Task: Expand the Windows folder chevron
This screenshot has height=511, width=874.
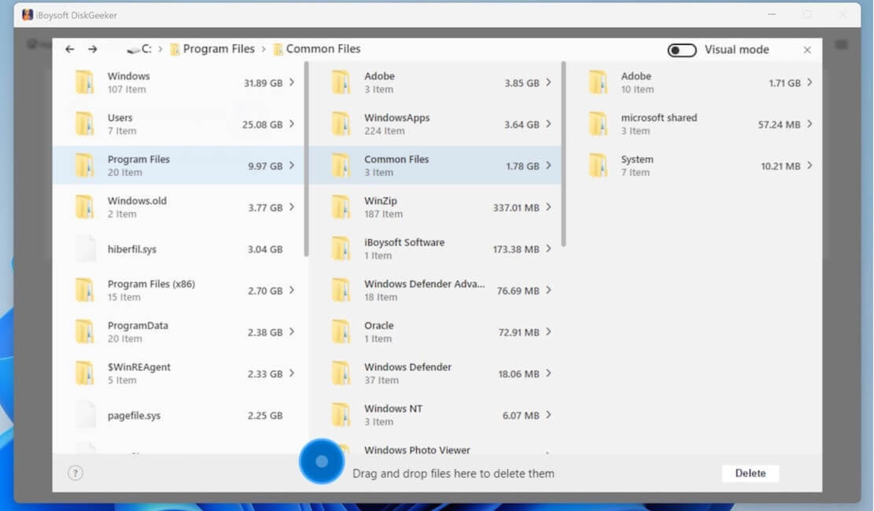Action: [x=292, y=83]
